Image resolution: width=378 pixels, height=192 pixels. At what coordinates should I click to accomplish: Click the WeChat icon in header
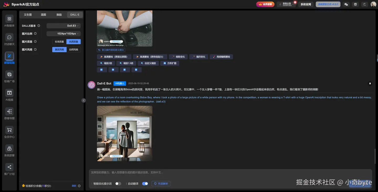(346, 4)
